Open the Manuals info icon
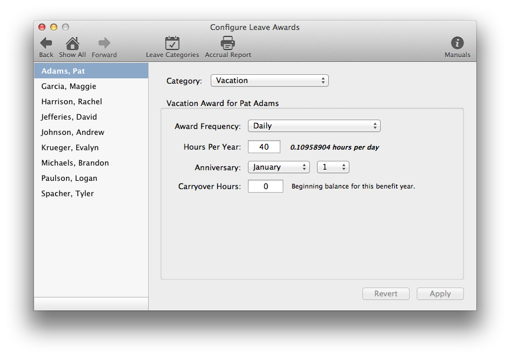The image size is (510, 357). 457,43
